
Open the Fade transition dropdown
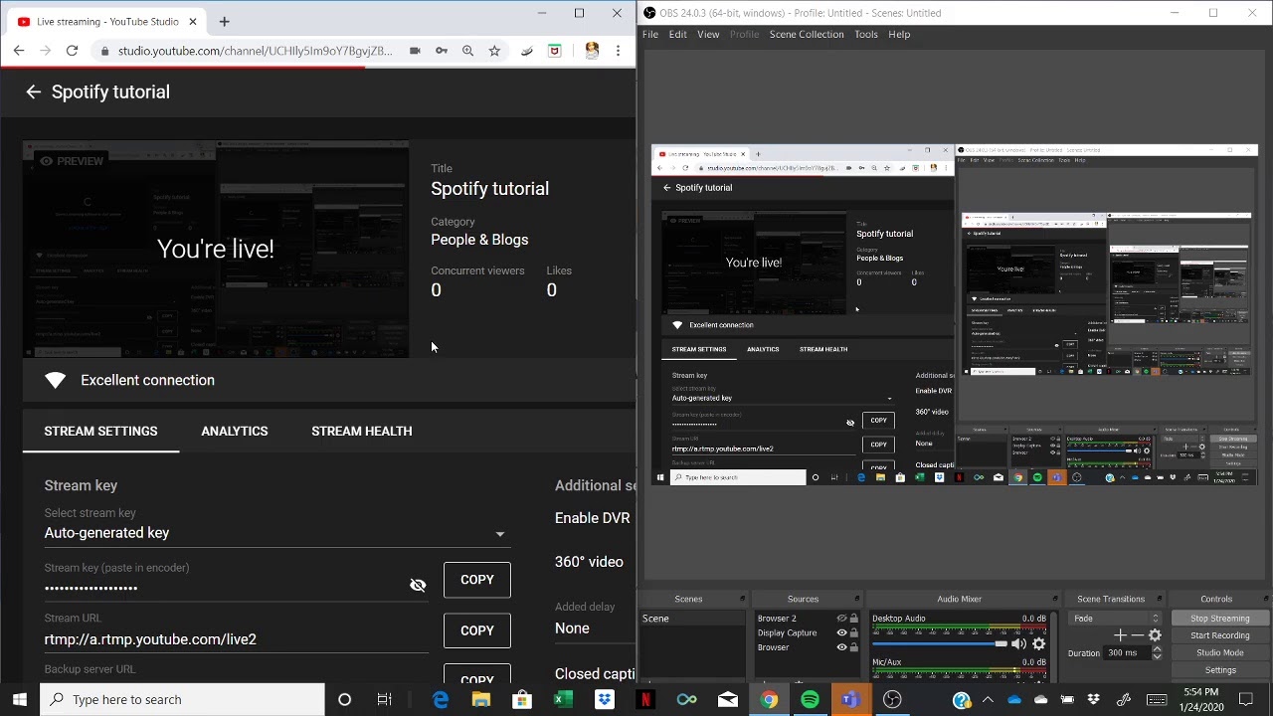(1115, 619)
